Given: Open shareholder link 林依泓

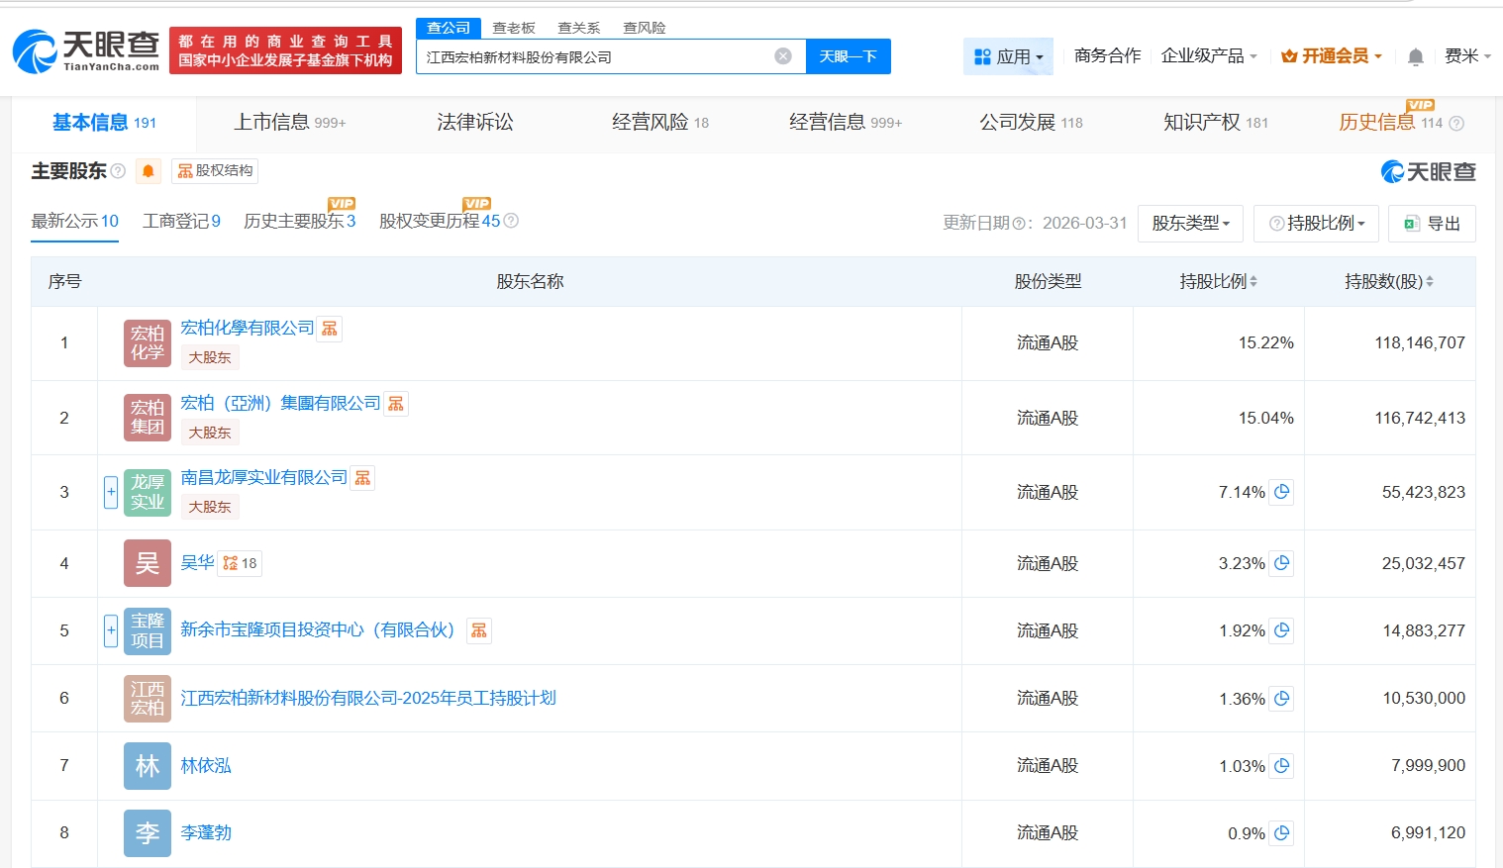Looking at the screenshot, I should point(206,765).
